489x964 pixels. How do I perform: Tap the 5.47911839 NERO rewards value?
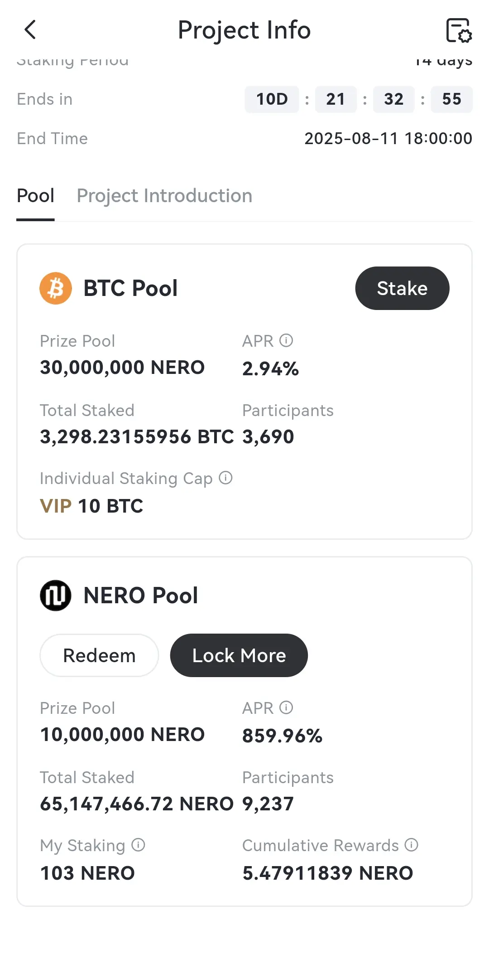coord(328,873)
